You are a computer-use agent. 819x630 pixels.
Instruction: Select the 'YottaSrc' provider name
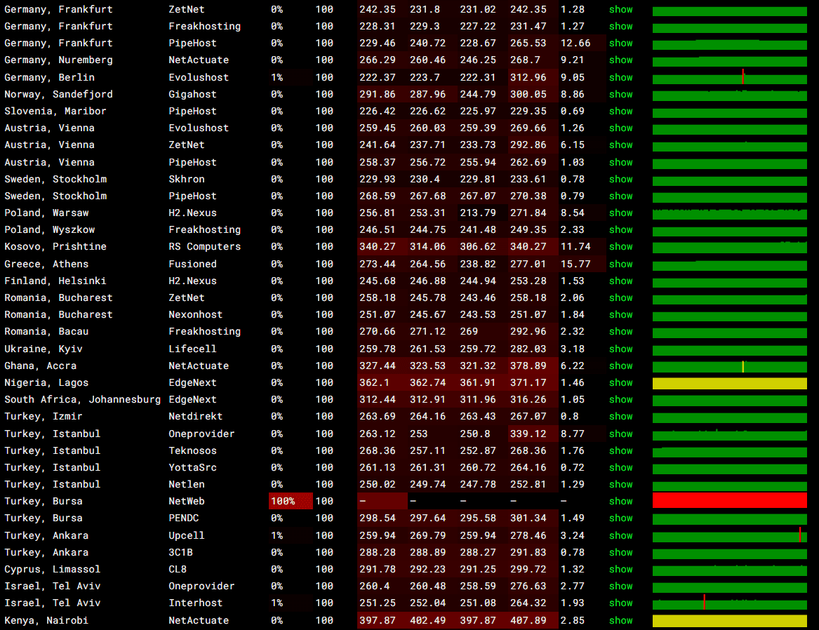pos(192,468)
